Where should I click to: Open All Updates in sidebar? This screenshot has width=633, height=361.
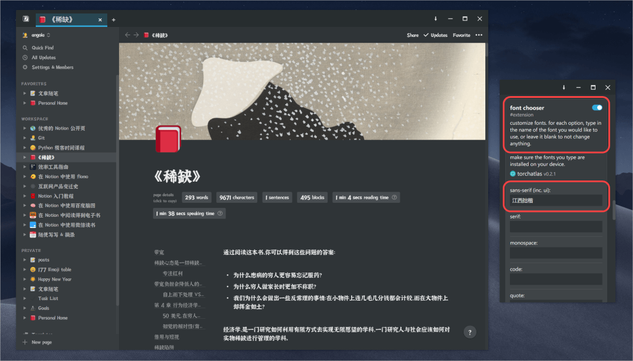coord(43,57)
